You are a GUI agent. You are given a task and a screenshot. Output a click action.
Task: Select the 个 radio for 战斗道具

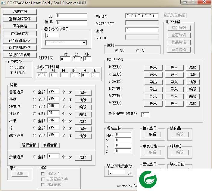pos(70,136)
